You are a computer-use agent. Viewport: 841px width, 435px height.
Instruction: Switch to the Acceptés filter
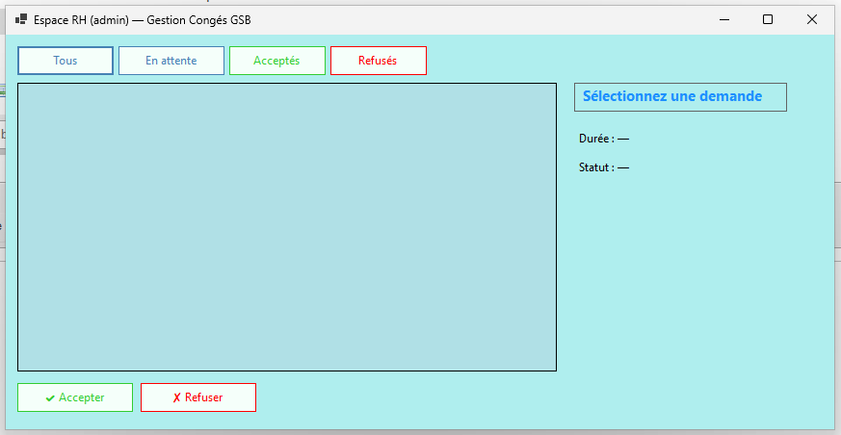point(276,61)
